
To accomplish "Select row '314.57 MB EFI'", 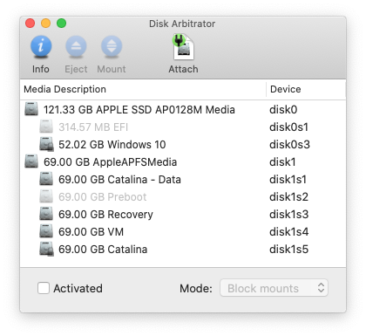I will point(183,127).
